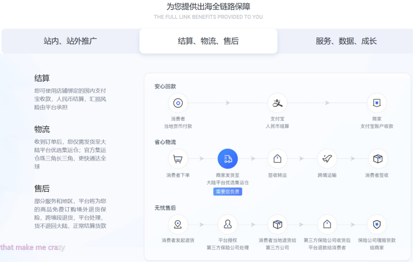The width and height of the screenshot is (413, 262).
Task: Click the THE FULL LINK BENEFITS subtitle
Action: (x=208, y=17)
